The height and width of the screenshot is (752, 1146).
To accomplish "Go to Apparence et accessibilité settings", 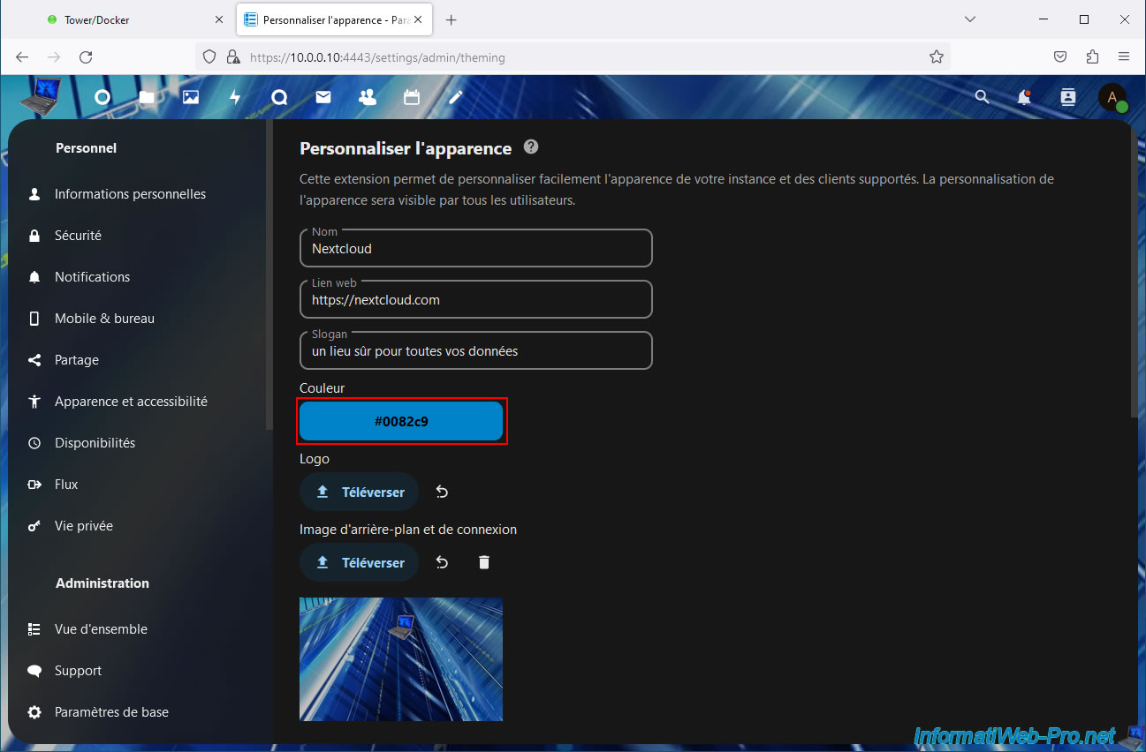I will coord(131,402).
